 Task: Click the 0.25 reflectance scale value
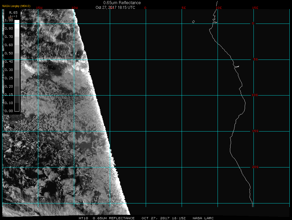9,78
